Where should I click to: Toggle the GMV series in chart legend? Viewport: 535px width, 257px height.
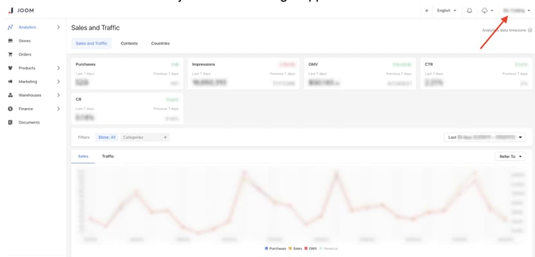[x=312, y=248]
